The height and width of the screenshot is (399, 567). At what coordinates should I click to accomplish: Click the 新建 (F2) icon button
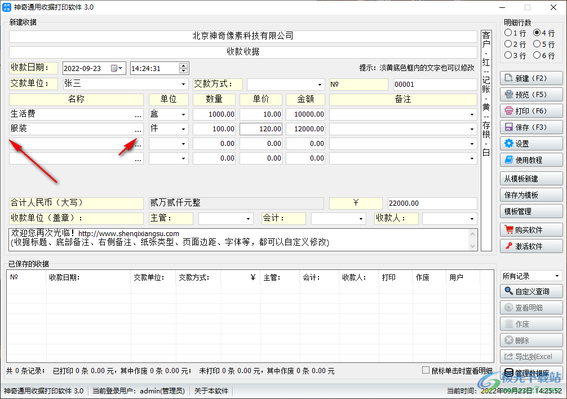(530, 78)
